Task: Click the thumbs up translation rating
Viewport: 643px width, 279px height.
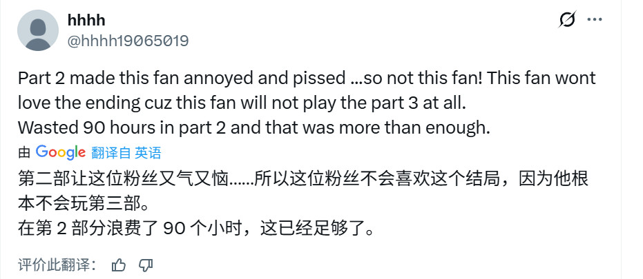Action: point(119,264)
